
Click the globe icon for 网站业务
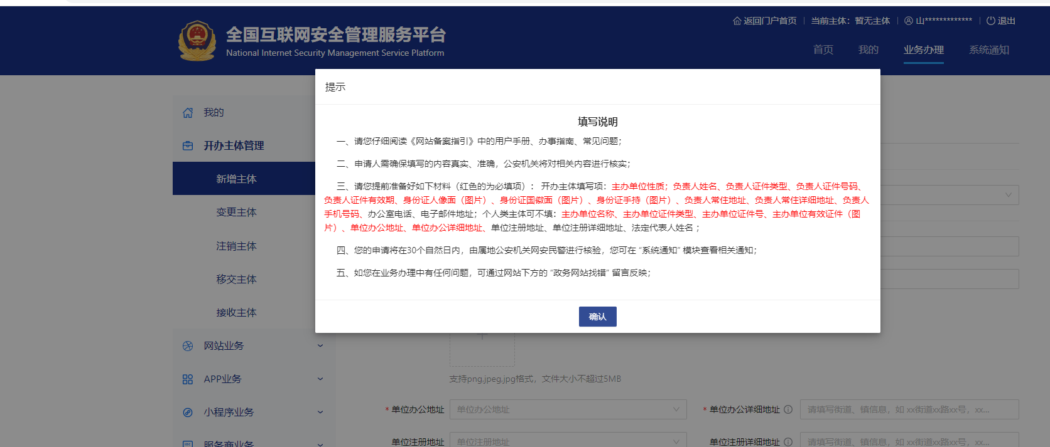click(188, 346)
